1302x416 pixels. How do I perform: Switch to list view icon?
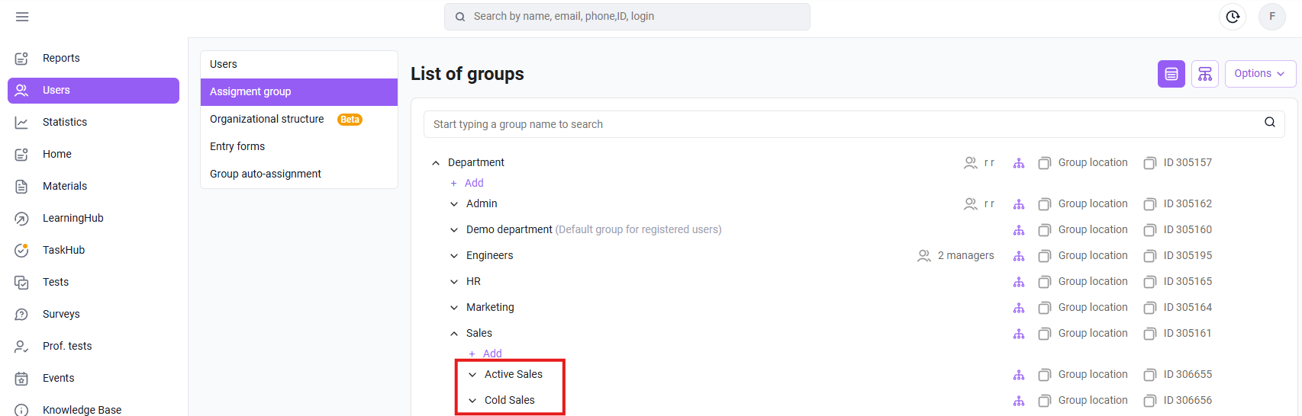point(1171,74)
